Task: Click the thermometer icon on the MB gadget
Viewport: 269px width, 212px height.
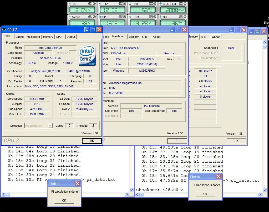Action: 160,17
